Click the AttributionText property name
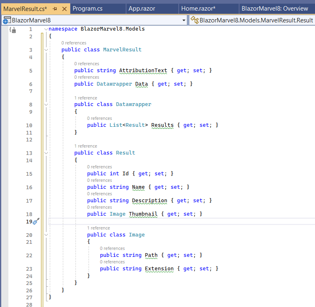The height and width of the screenshot is (307, 315). click(143, 71)
